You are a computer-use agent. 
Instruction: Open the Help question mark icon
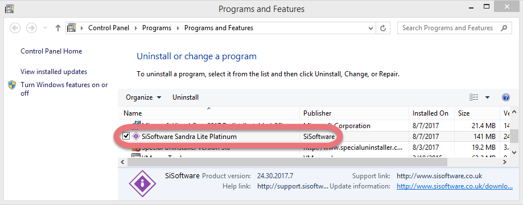[x=506, y=97]
